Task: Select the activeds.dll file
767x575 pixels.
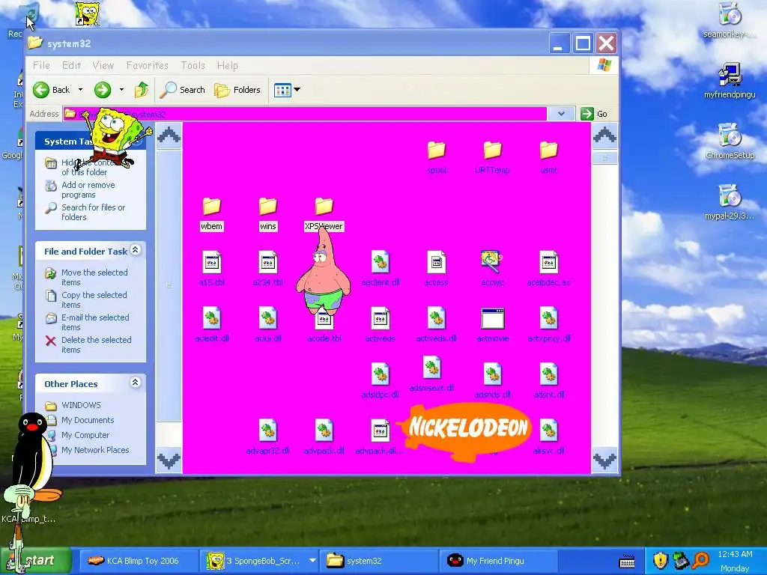Action: coord(437,325)
